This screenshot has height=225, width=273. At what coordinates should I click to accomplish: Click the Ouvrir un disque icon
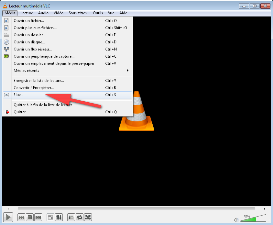[x=6, y=42]
